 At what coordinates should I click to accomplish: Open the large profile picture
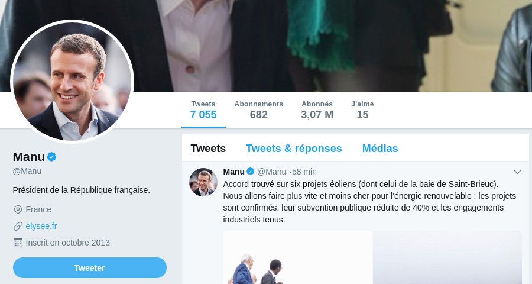(x=72, y=81)
